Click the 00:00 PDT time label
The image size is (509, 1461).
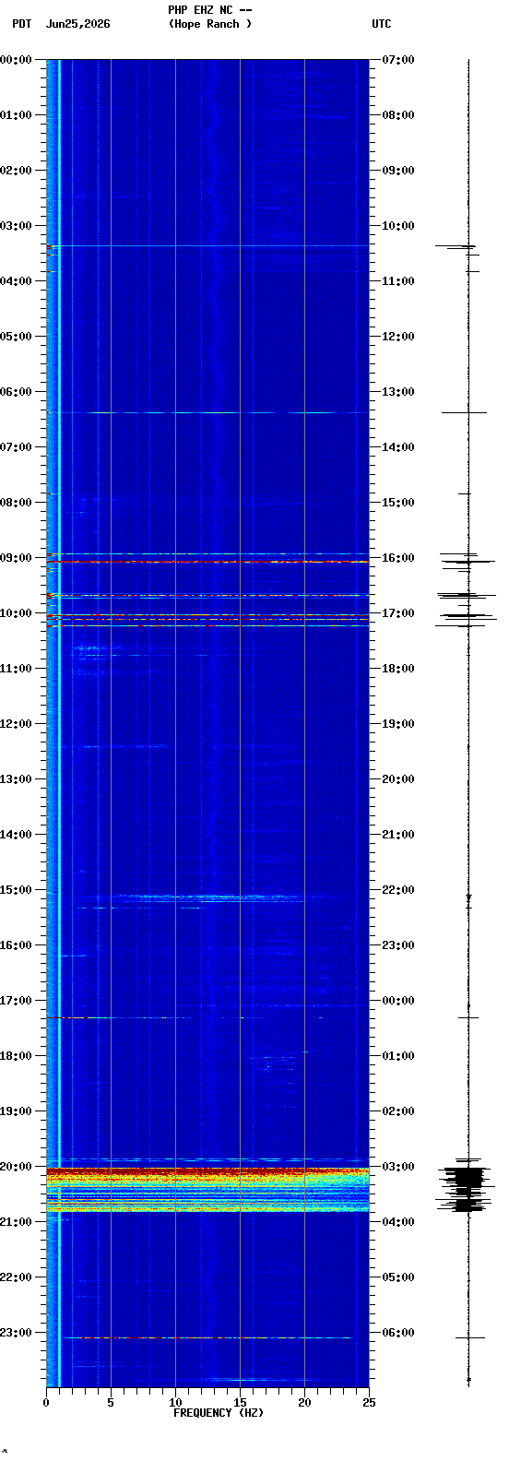click(x=16, y=60)
